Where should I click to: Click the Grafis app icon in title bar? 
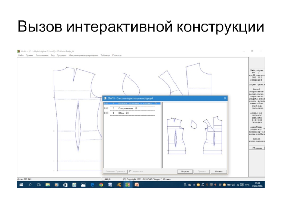click(19, 51)
